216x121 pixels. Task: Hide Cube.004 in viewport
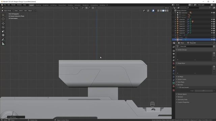point(212,22)
